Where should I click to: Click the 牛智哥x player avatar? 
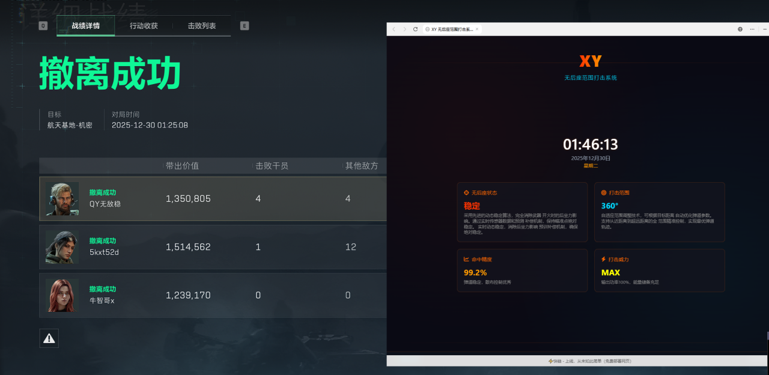(62, 295)
